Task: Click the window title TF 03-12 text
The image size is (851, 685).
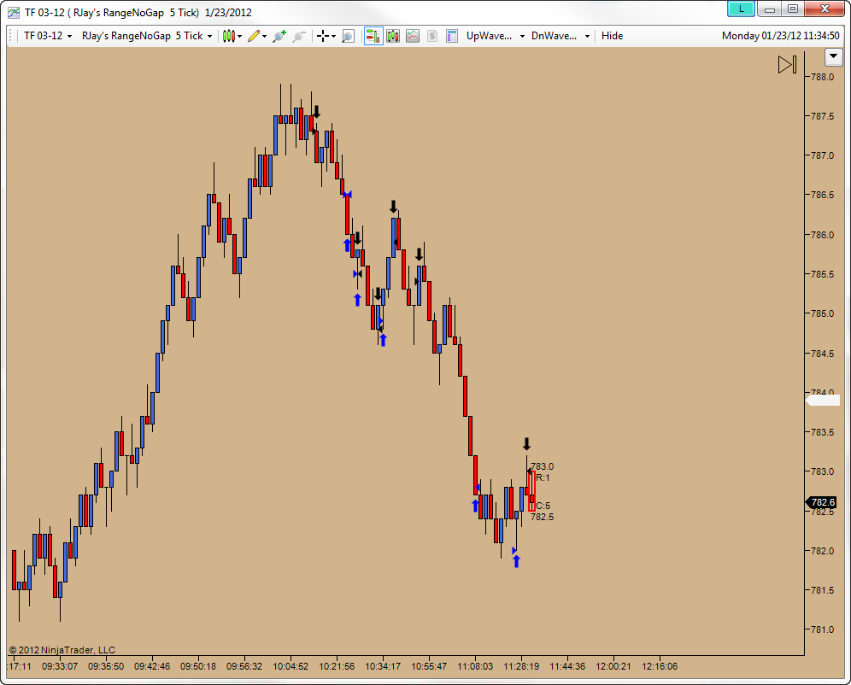Action: [138, 13]
